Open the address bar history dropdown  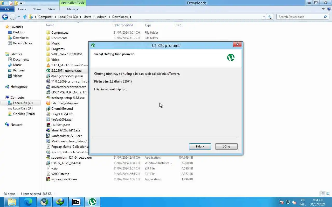click(264, 17)
